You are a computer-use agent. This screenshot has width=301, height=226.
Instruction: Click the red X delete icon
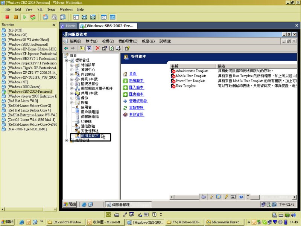98,48
